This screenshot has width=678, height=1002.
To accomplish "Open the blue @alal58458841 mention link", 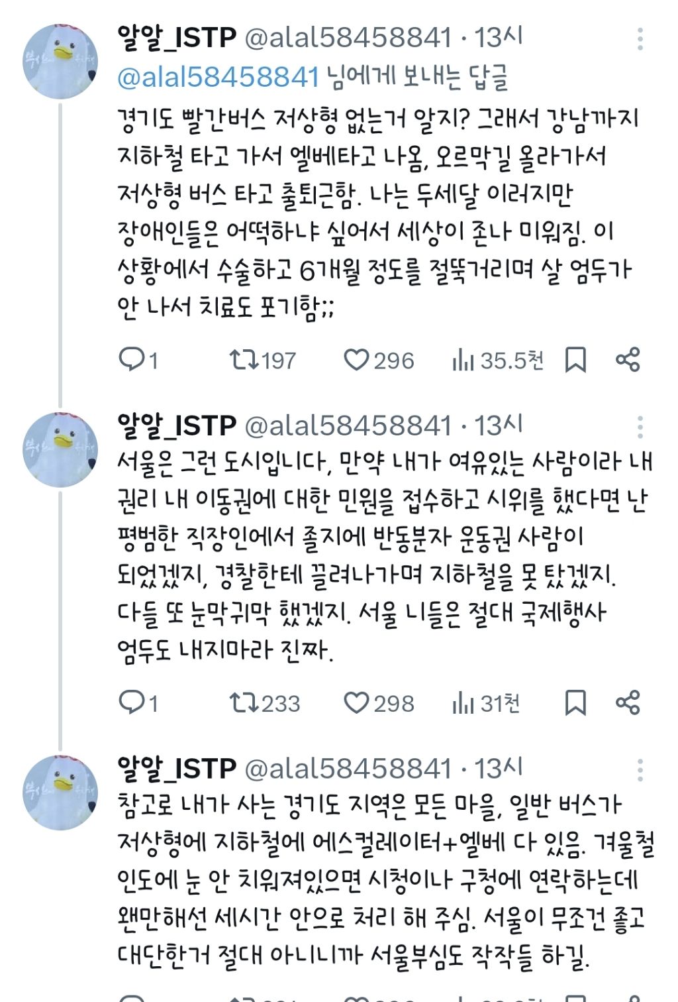I will (218, 78).
